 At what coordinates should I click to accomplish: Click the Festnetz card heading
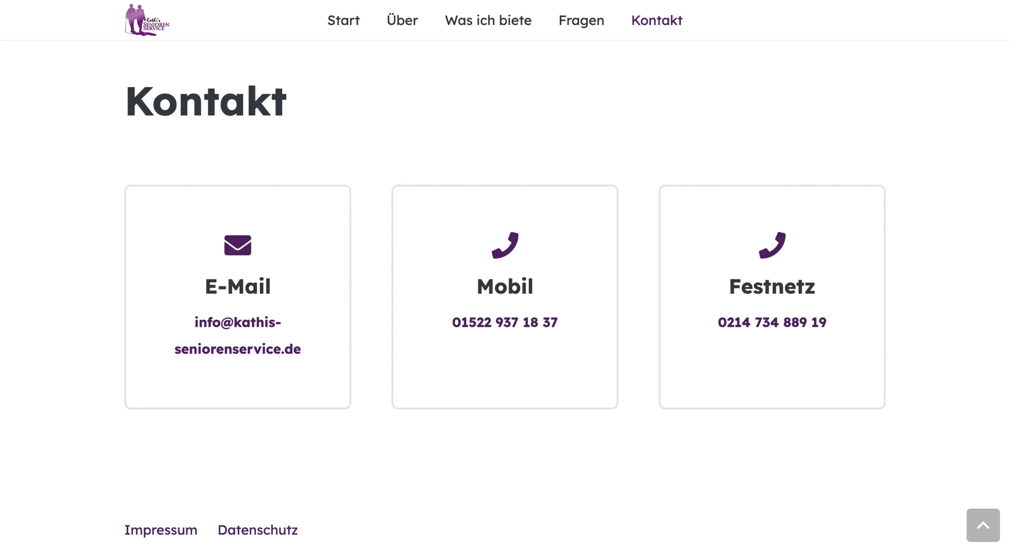pos(772,286)
